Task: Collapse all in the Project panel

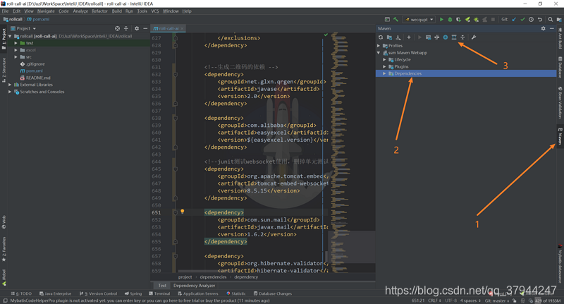Action: [x=126, y=28]
